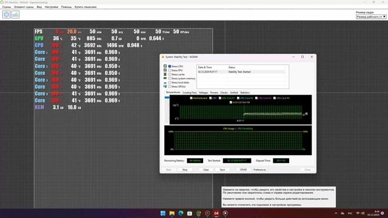Open the Помощь menu
The height and width of the screenshot is (218, 388).
(66, 7)
